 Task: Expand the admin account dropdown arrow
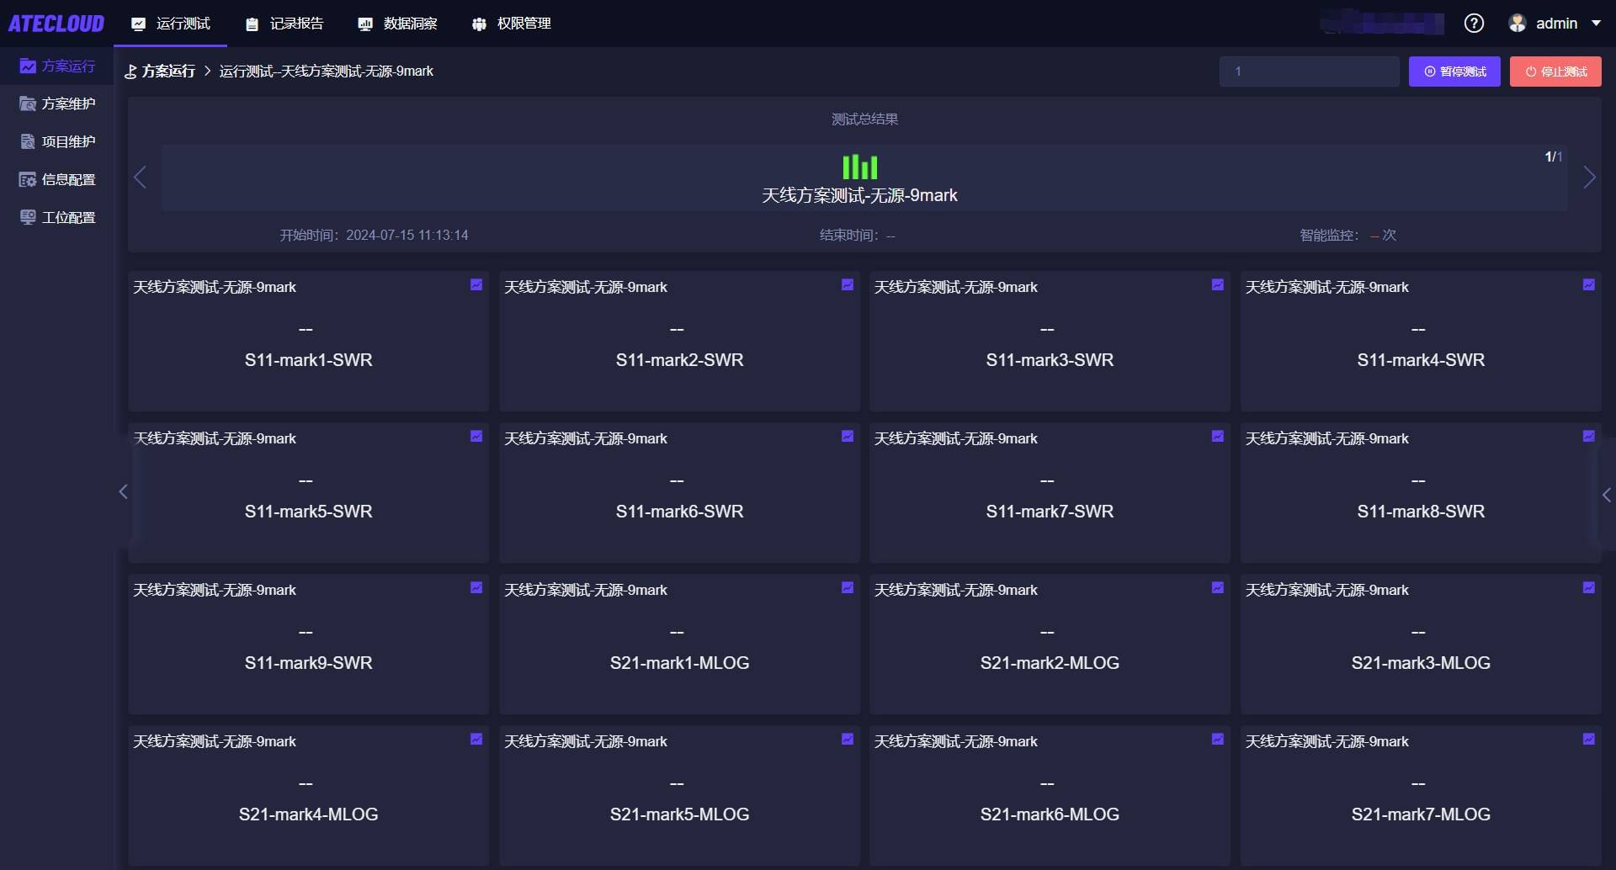(x=1596, y=24)
